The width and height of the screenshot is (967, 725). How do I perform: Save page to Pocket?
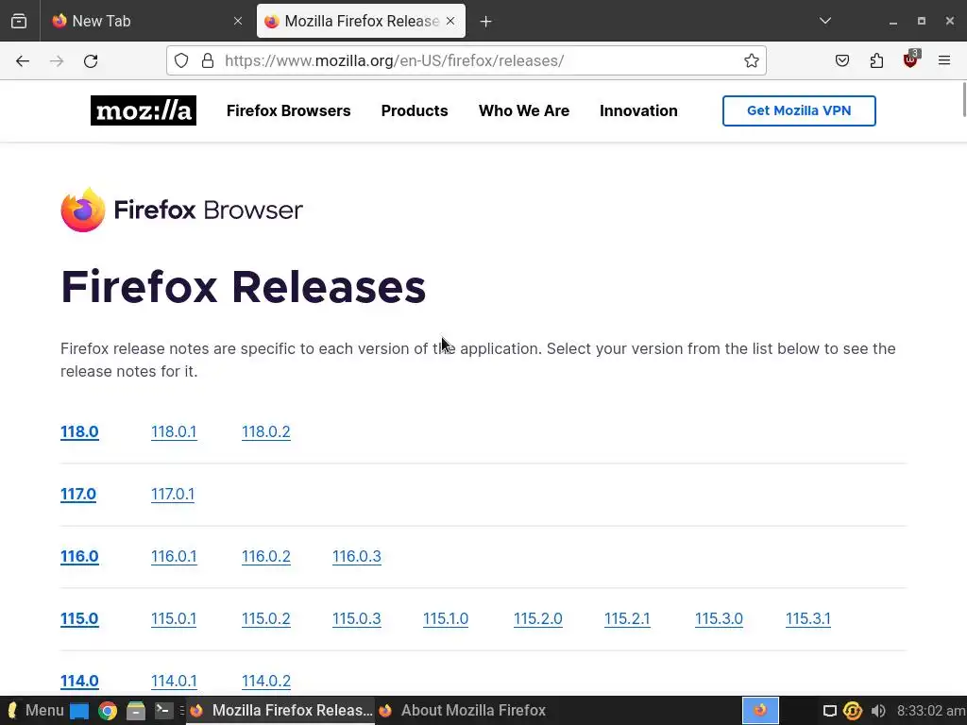(x=841, y=60)
